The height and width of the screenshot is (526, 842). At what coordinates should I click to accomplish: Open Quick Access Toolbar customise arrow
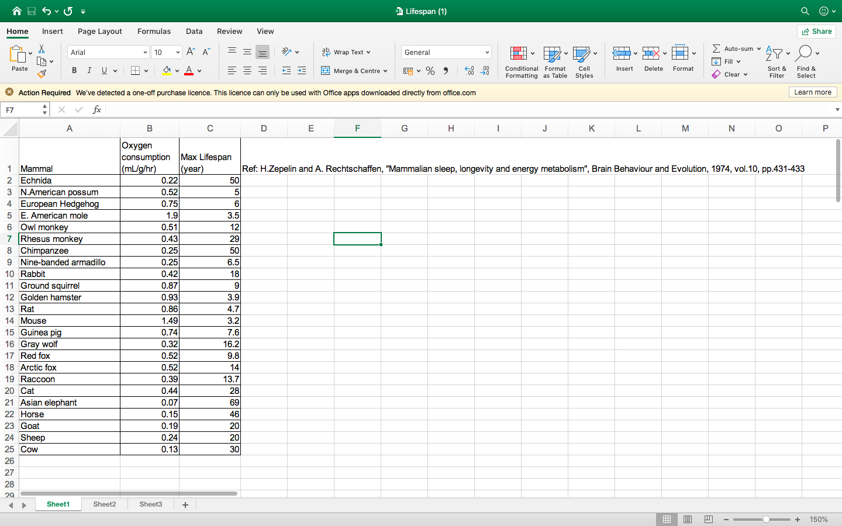[83, 11]
